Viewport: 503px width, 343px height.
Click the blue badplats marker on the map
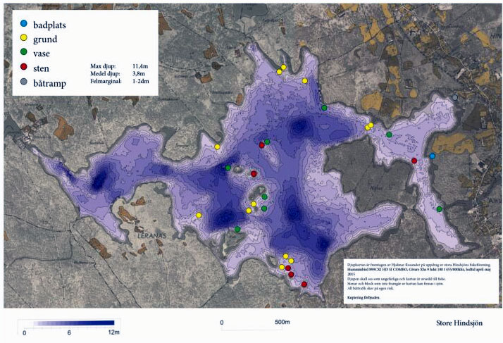click(x=433, y=156)
